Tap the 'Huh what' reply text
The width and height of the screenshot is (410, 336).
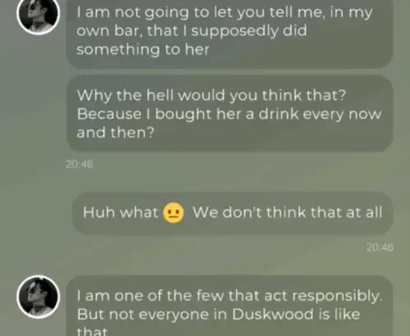121,212
